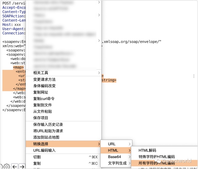Click the .xmlsoap.org/soap/envelope/ text
The height and width of the screenshot is (169, 198).
click(x=131, y=42)
